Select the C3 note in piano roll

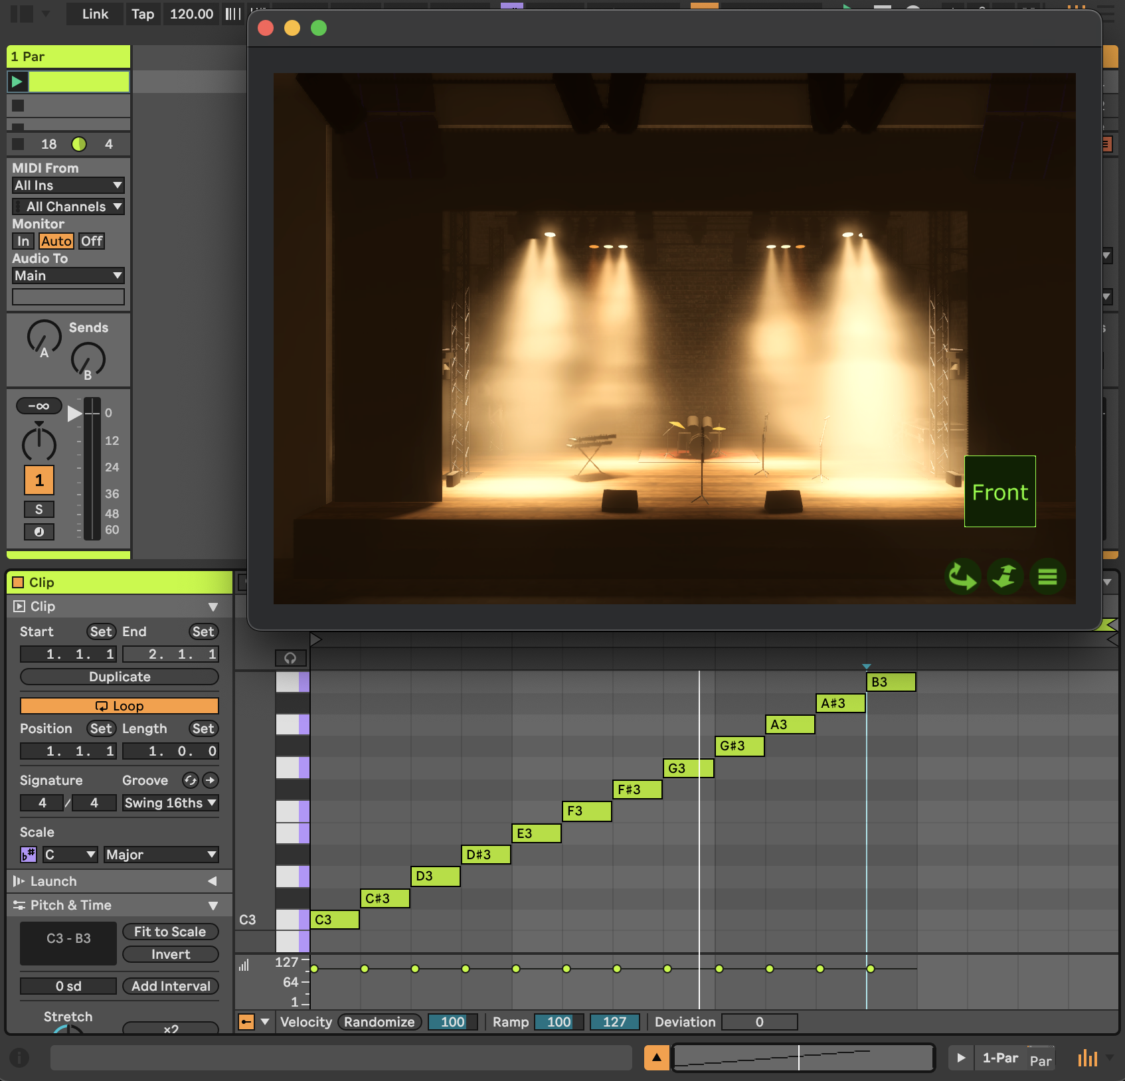pos(335,920)
